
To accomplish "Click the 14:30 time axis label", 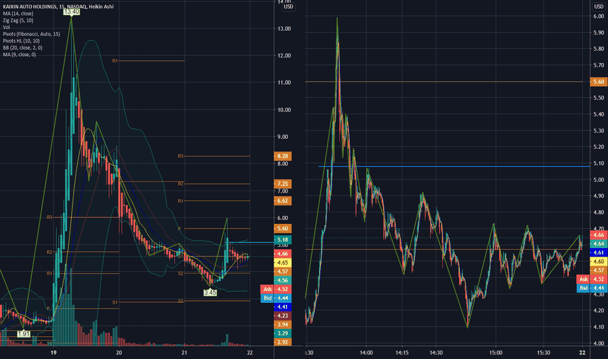I will (436, 352).
